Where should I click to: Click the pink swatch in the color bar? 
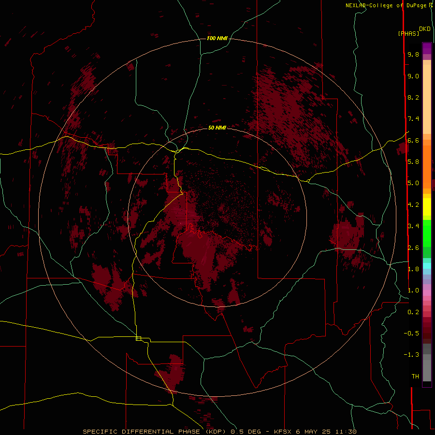pos(427,293)
